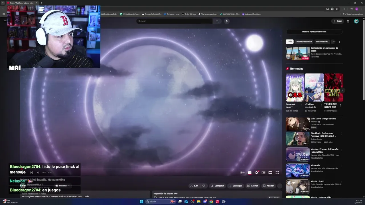Seek on the video progress bar
The image size is (365, 205).
coord(151,169)
